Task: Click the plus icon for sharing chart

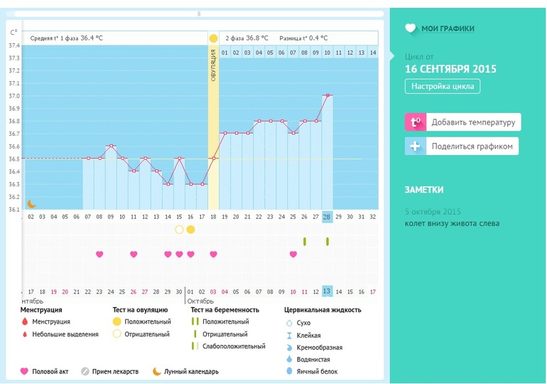Action: pos(416,146)
